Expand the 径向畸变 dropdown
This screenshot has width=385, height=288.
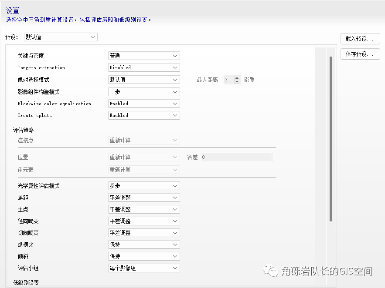click(143, 221)
